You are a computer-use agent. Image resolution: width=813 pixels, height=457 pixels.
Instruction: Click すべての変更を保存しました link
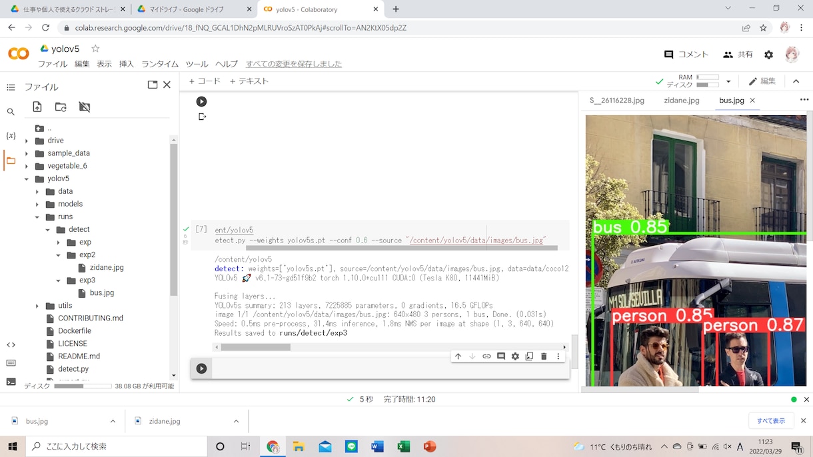[294, 64]
